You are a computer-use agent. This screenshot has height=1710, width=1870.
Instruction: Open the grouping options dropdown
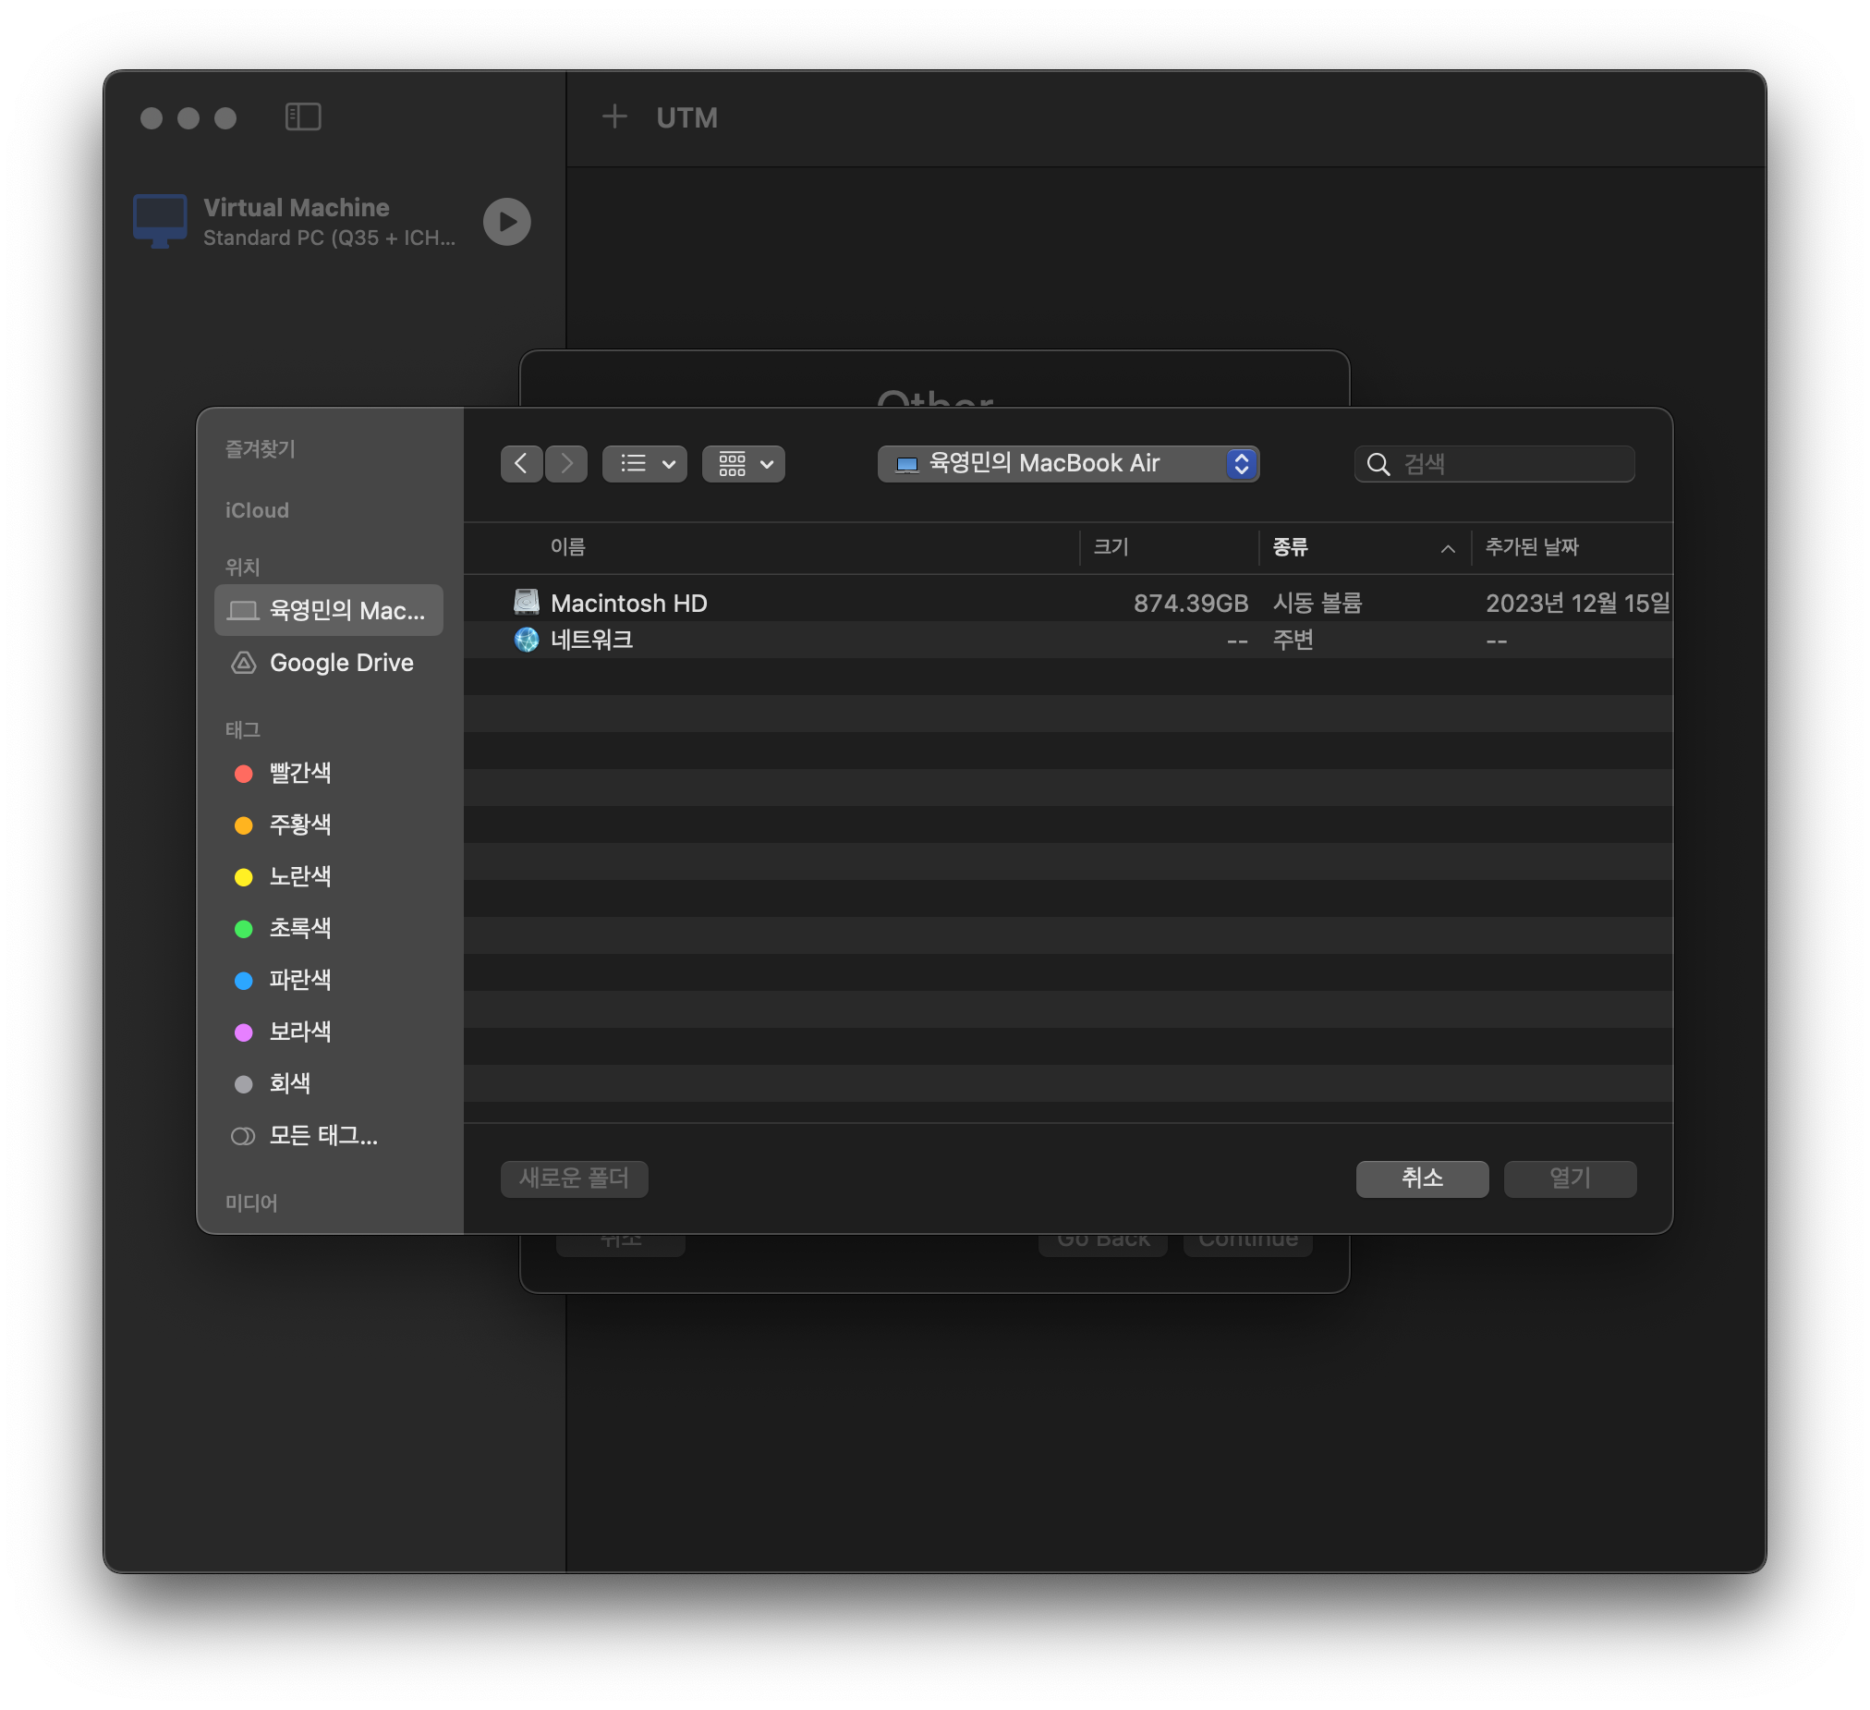point(744,463)
